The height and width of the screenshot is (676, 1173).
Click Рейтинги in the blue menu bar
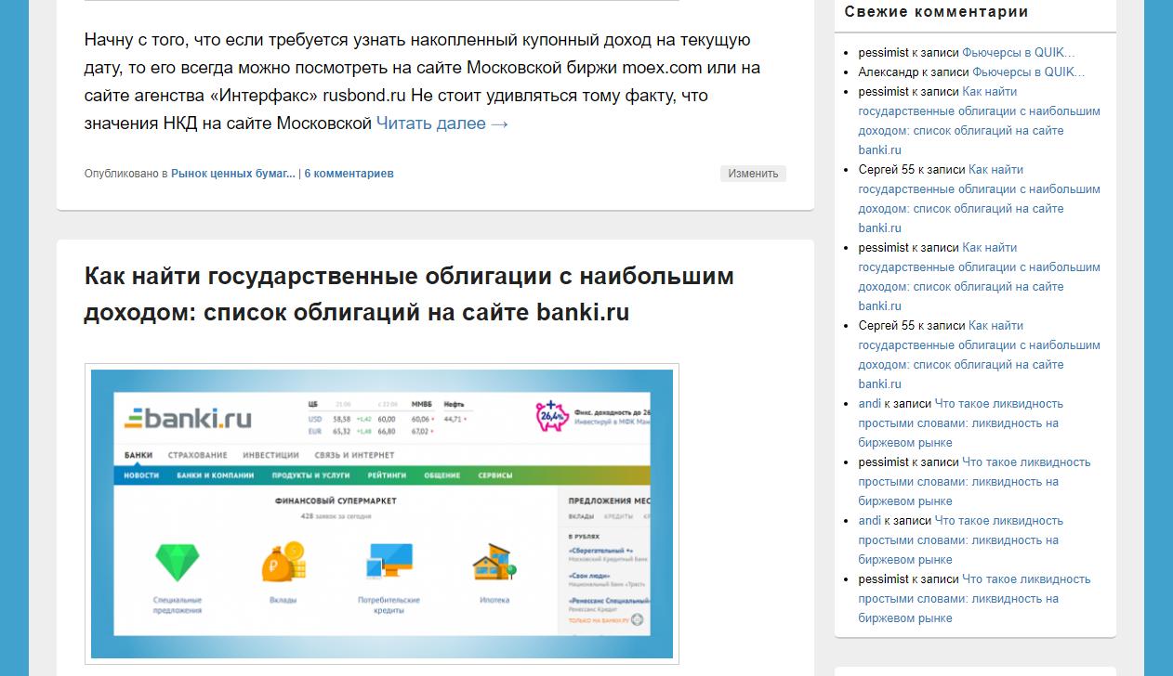pyautogui.click(x=387, y=475)
